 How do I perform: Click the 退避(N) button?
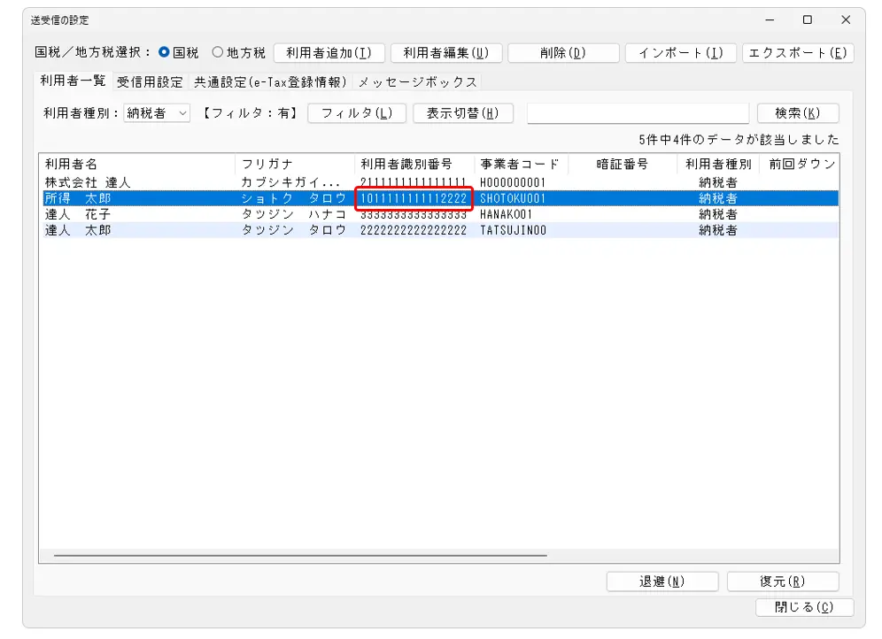pyautogui.click(x=661, y=581)
